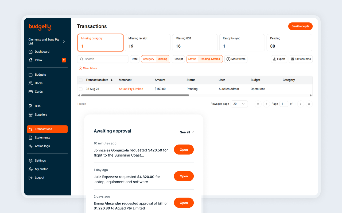Open the Bills page
The width and height of the screenshot is (342, 213).
click(x=37, y=106)
